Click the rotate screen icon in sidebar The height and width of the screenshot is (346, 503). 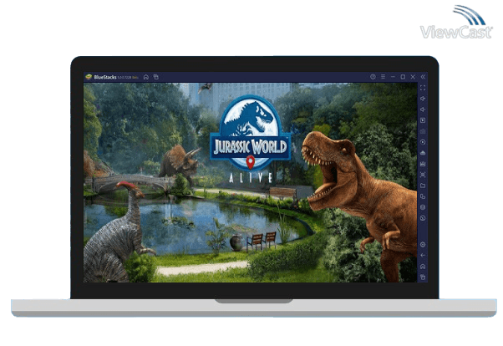pos(423,196)
